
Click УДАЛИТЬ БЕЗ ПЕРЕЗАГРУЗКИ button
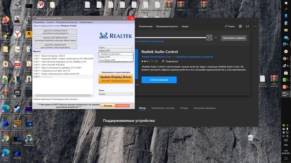[x=55, y=39]
